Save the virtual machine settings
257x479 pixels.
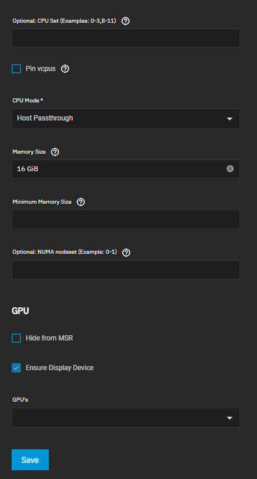point(30,460)
